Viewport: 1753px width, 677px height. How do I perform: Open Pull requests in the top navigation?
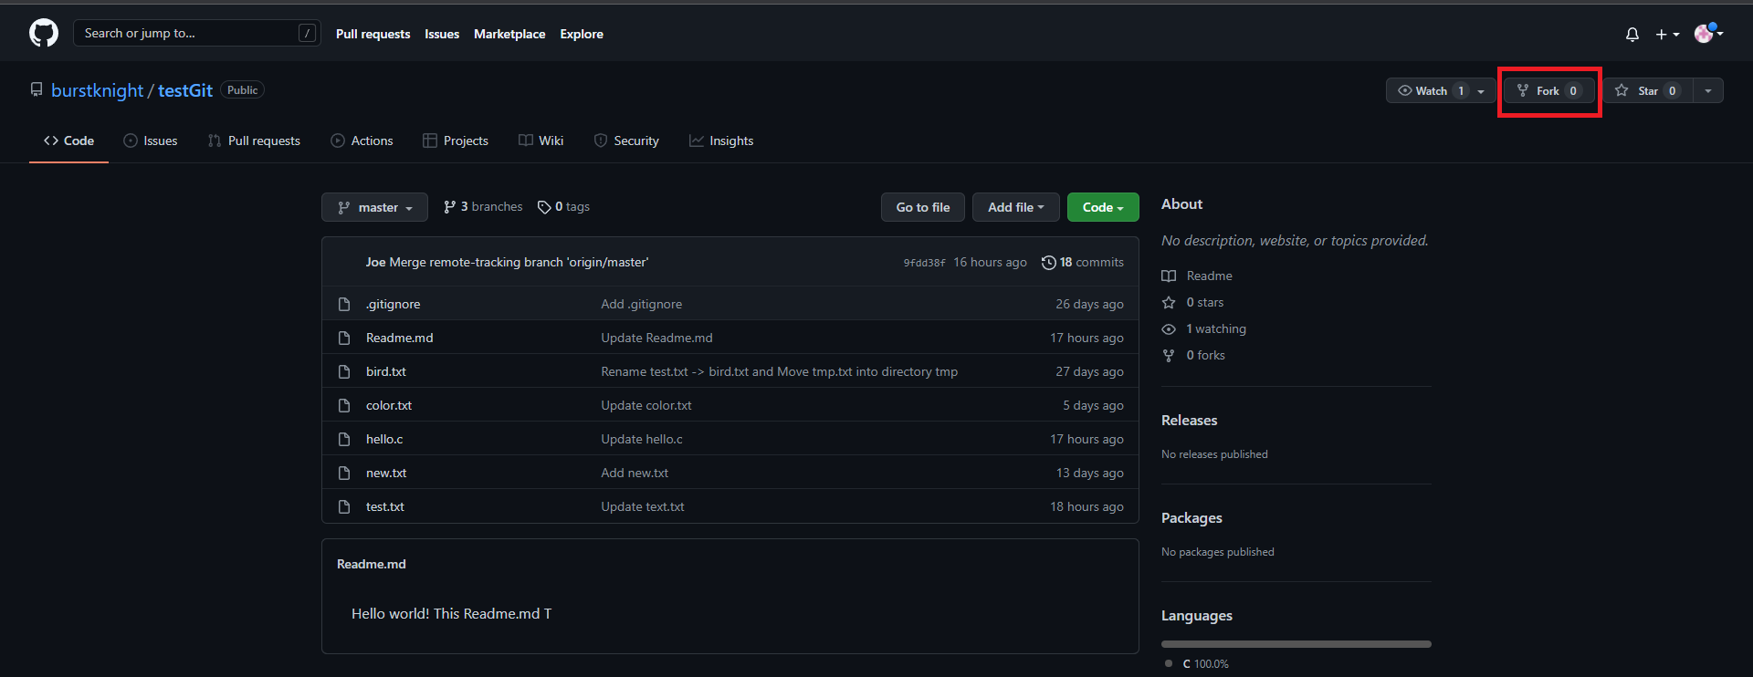pyautogui.click(x=373, y=34)
